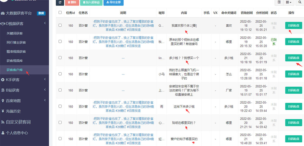The width and height of the screenshot is (304, 146).
Task: Select 获客视频库 from the sidebar
Action: point(15,61)
